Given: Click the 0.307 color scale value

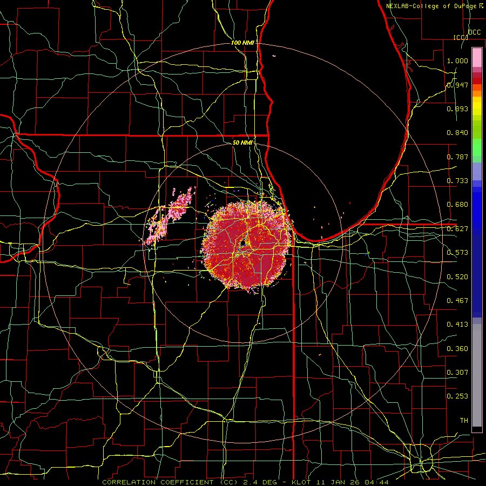Looking at the screenshot, I should [x=457, y=373].
